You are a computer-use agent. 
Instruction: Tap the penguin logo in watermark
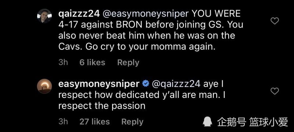click(x=207, y=122)
